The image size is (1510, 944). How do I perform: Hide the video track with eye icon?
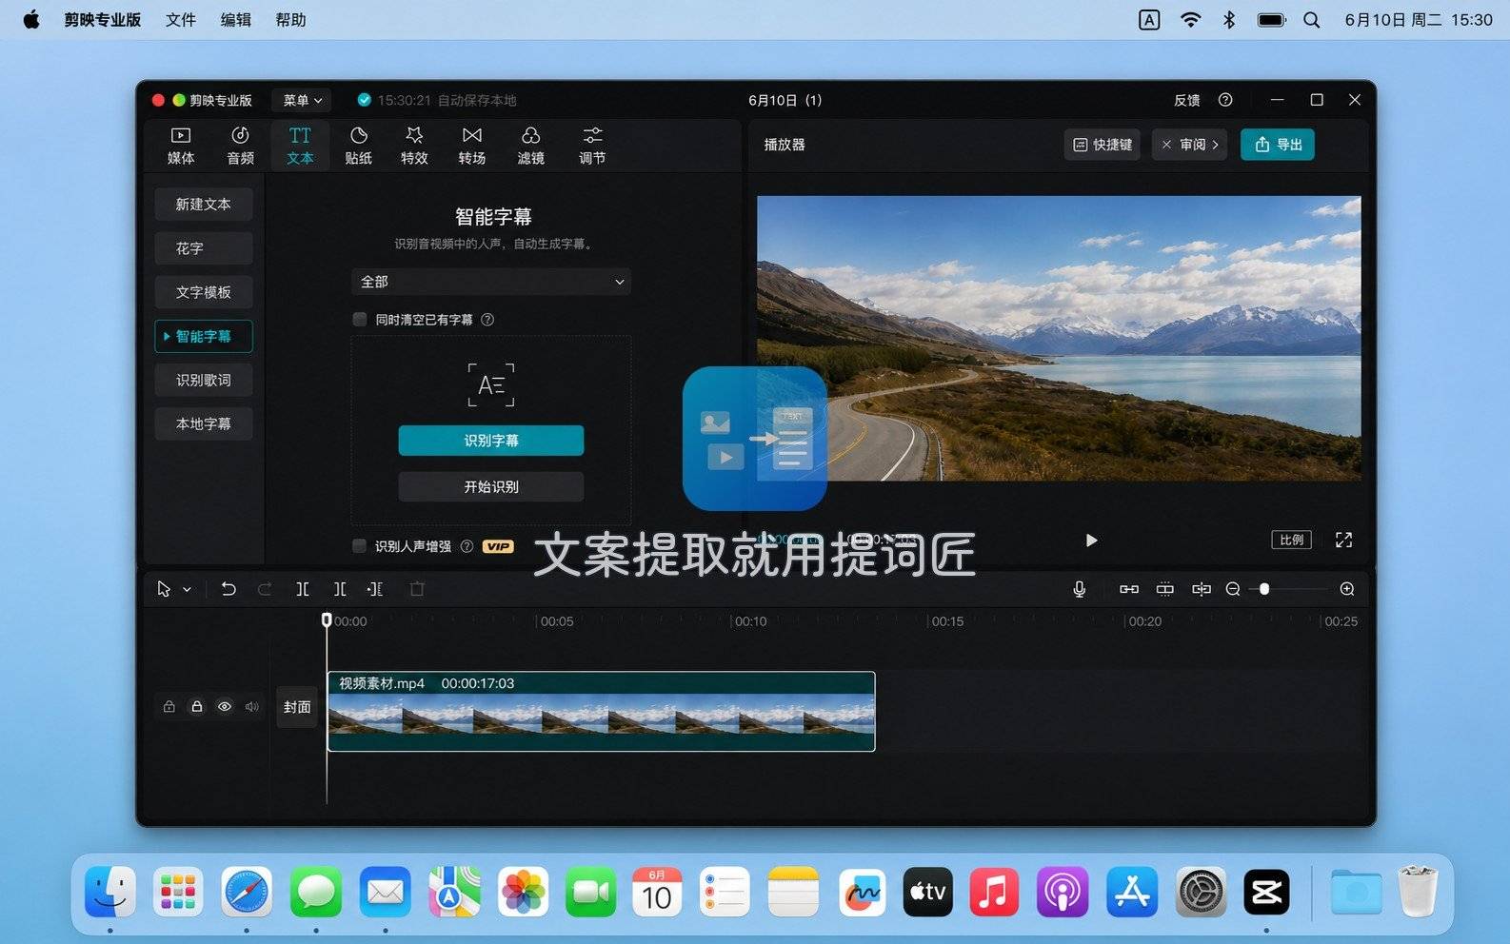(x=225, y=707)
